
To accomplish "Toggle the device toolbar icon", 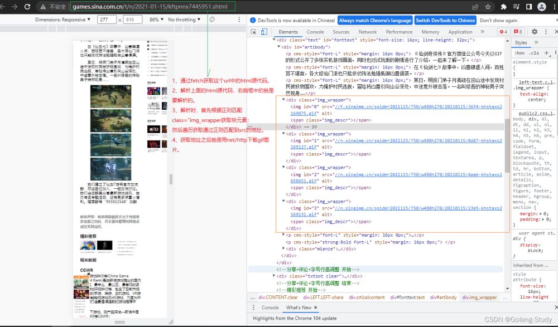I will click(264, 32).
